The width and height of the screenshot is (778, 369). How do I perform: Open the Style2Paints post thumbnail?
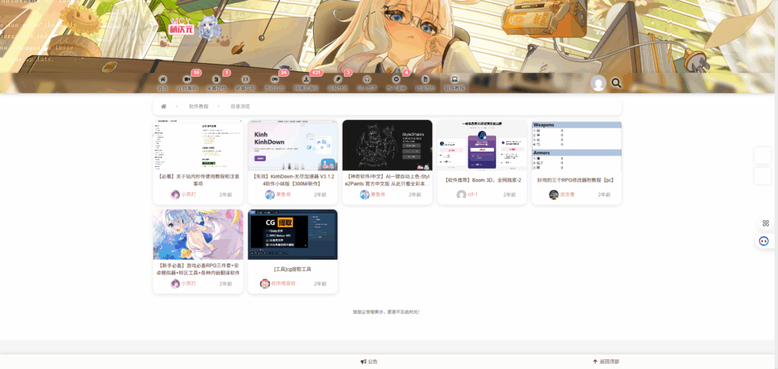[387, 145]
